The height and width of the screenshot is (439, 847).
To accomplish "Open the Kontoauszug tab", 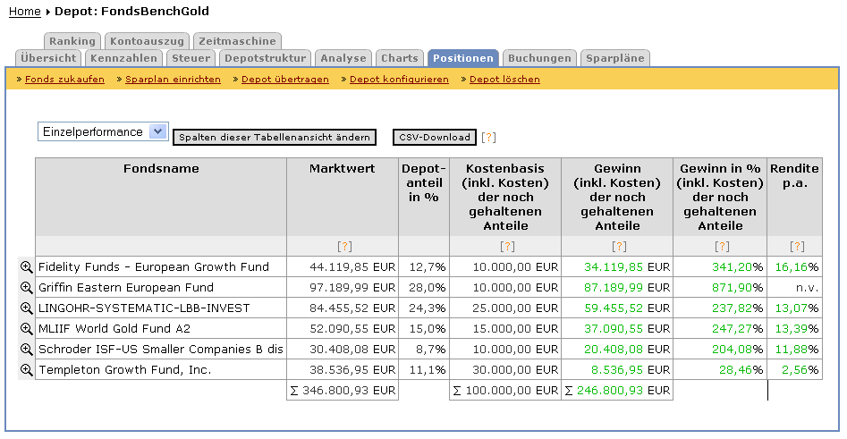I will 147,41.
